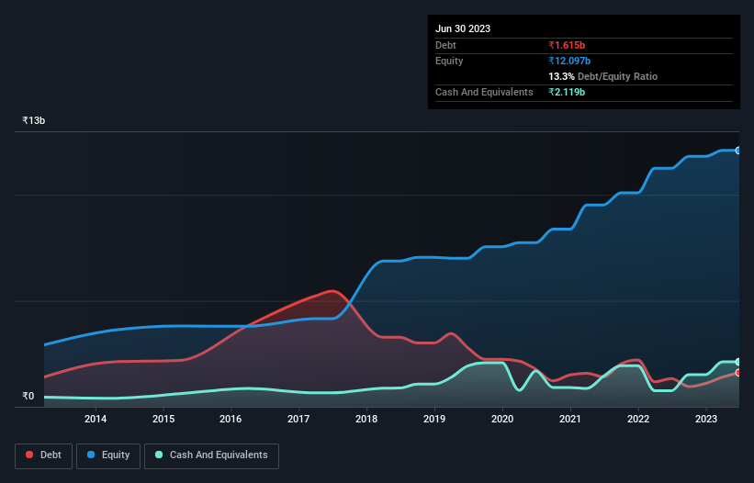Screen dimensions: 754x483
Task: Select the 2019 x-axis label
Action: [434, 419]
